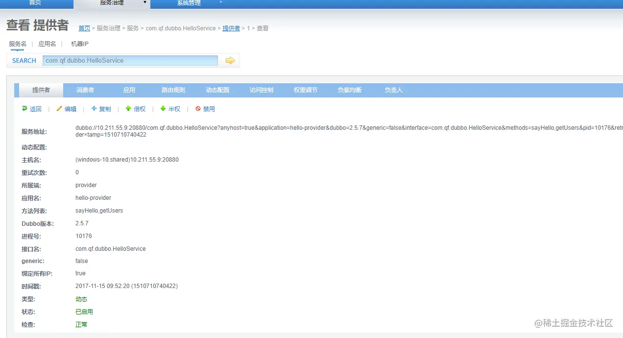Click the pencil edit icon

[59, 109]
